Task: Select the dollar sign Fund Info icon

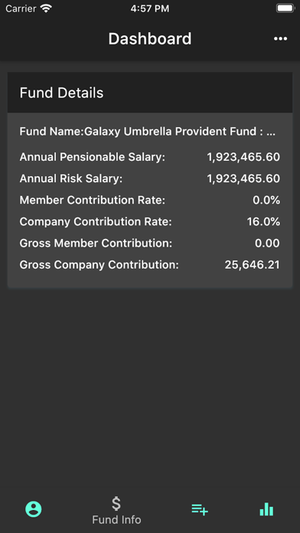Action: [116, 503]
